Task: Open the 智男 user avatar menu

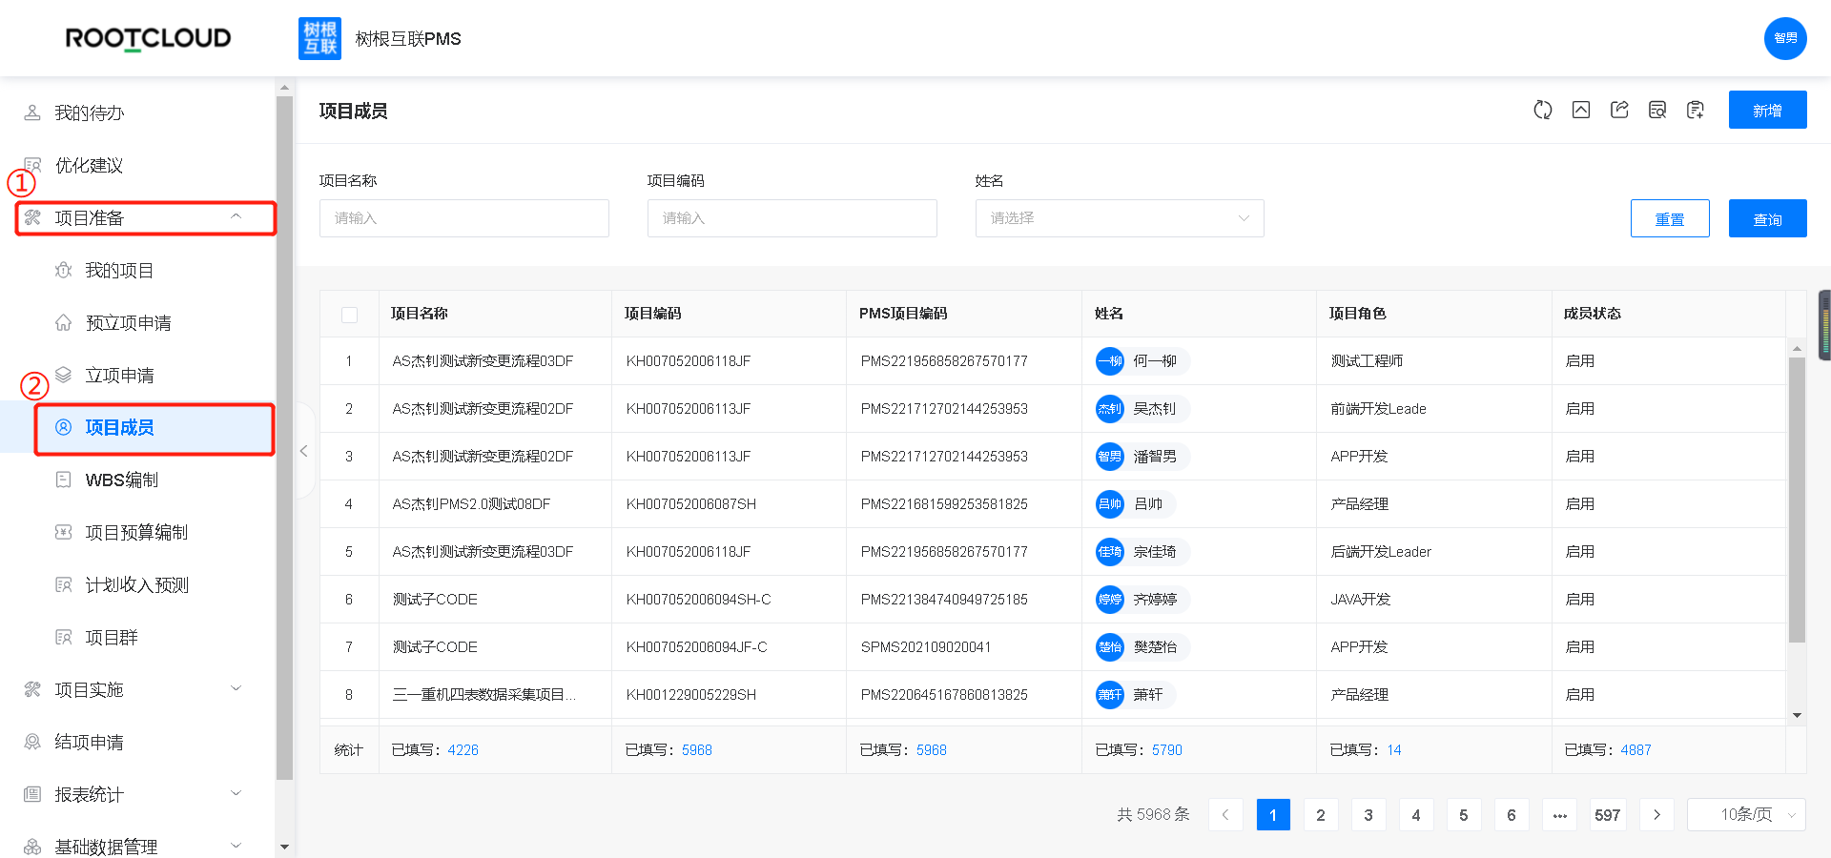Action: pos(1785,38)
